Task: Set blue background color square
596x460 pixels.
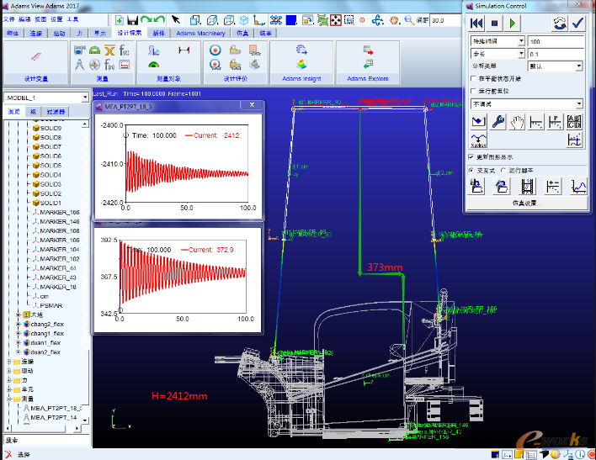Action: pos(291,20)
